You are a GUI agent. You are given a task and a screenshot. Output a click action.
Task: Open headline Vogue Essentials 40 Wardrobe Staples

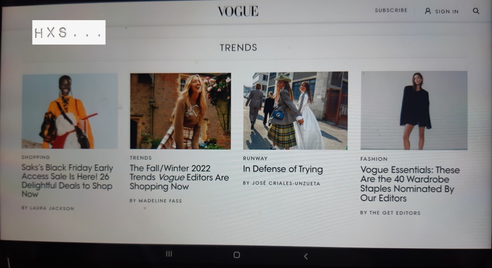[x=410, y=184]
